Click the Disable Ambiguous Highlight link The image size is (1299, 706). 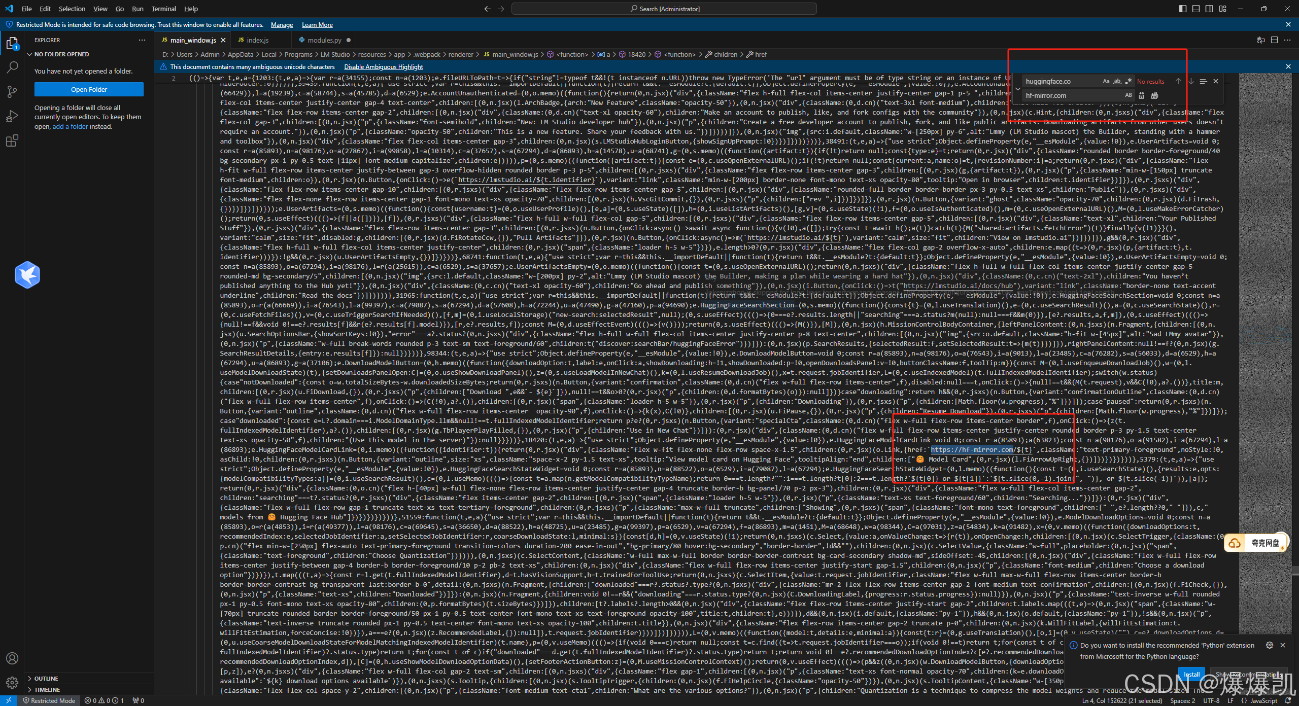pos(383,66)
